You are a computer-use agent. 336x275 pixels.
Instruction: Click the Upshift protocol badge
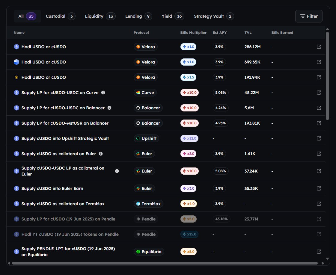tap(146, 138)
